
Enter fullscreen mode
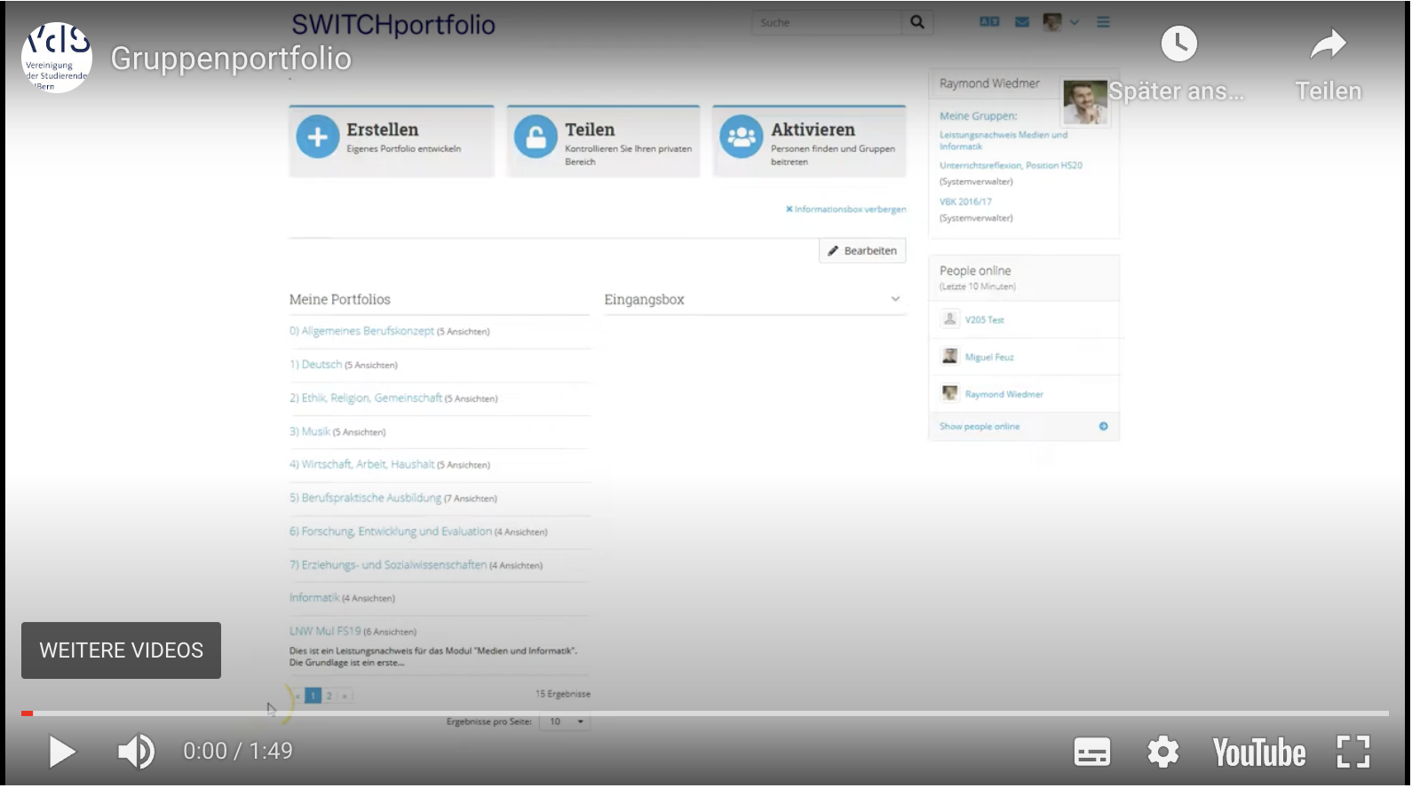[x=1353, y=753]
